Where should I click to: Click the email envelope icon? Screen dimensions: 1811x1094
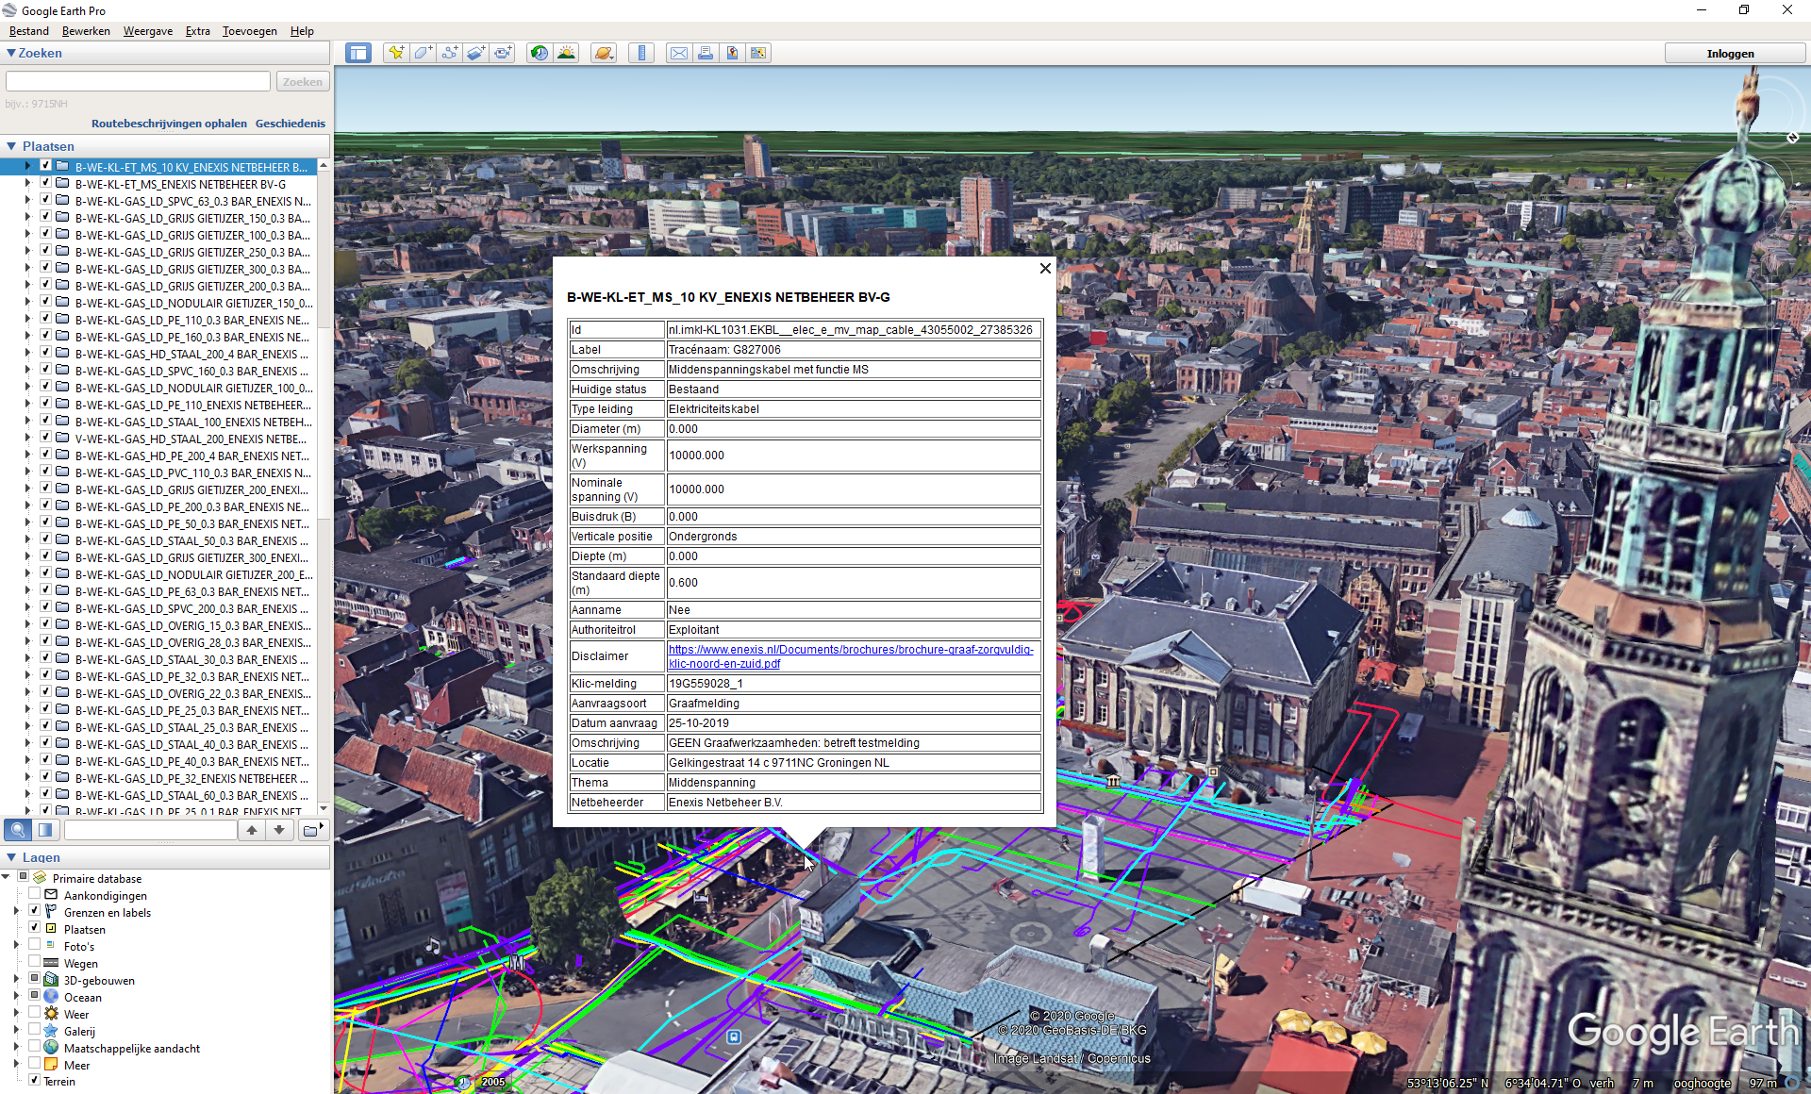point(678,54)
